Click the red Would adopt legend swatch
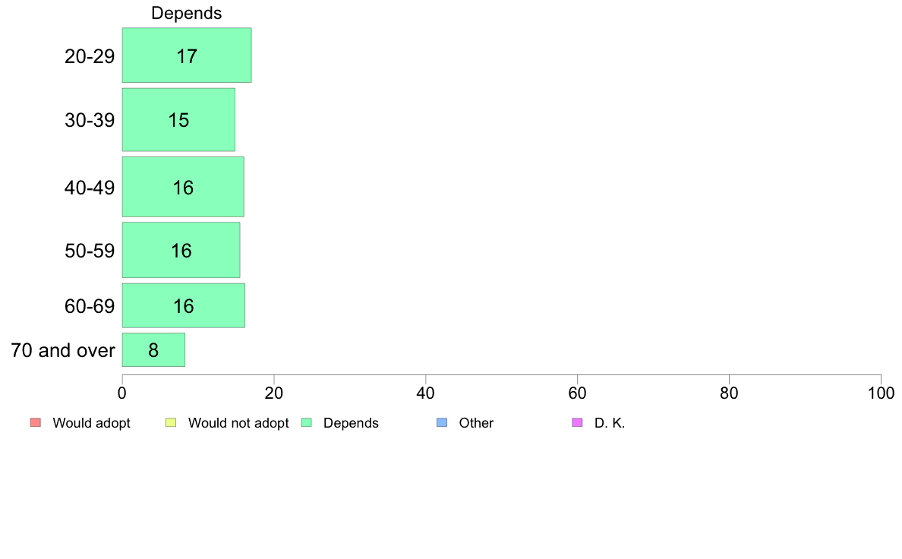902x559 pixels. point(36,422)
